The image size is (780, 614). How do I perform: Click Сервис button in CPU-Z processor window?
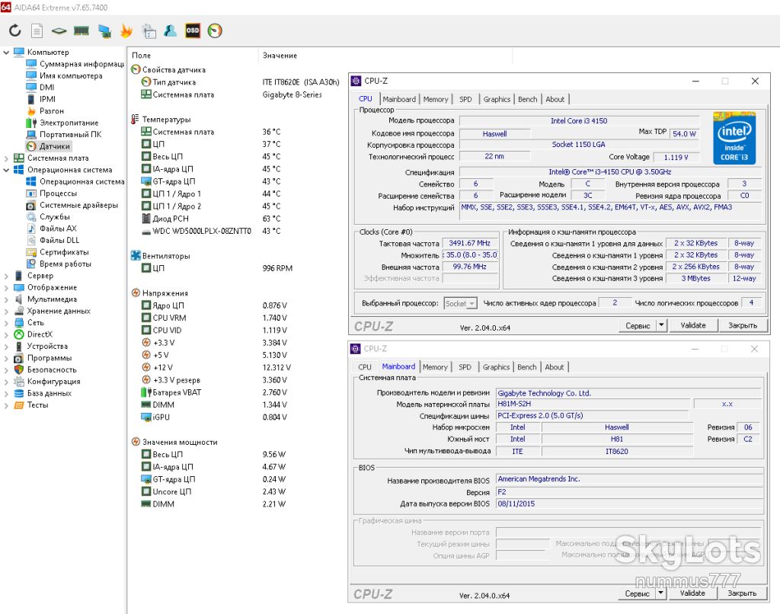638,325
